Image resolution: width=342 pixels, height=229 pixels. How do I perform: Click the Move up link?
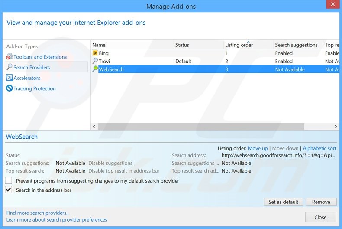click(x=258, y=148)
